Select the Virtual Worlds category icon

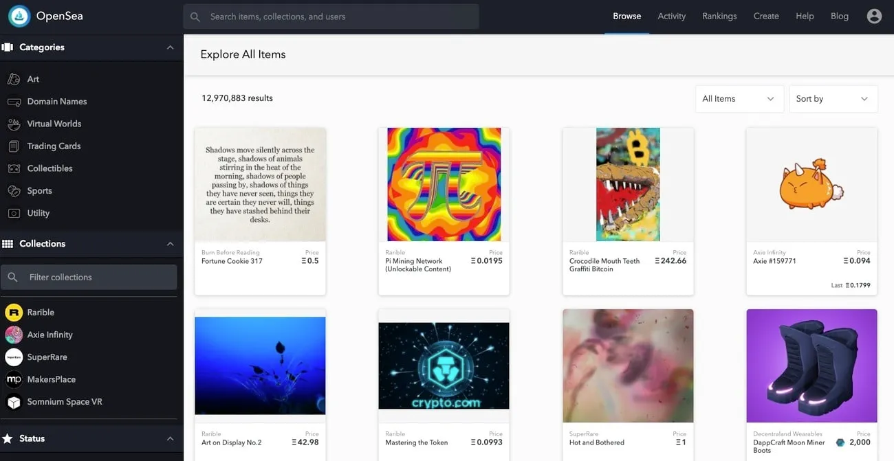(13, 124)
